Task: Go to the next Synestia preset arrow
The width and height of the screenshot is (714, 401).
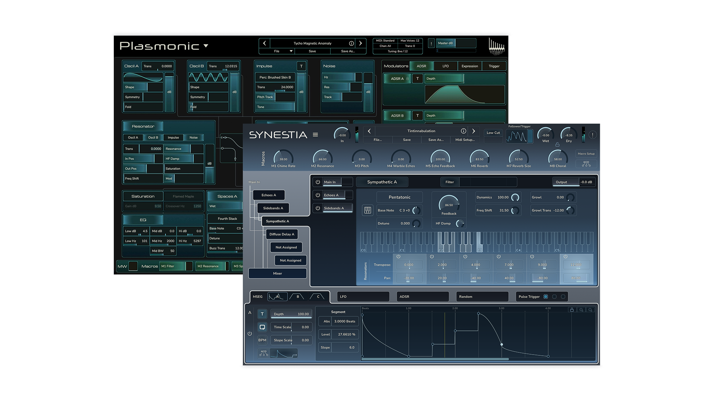Action: [x=473, y=131]
